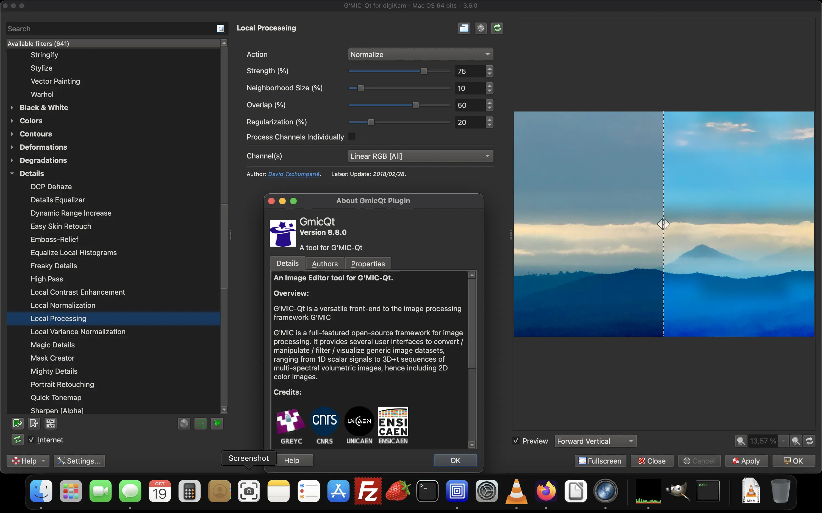The image size is (822, 513).
Task: Open the Channel(s) Linear RGB dropdown
Action: (420, 156)
